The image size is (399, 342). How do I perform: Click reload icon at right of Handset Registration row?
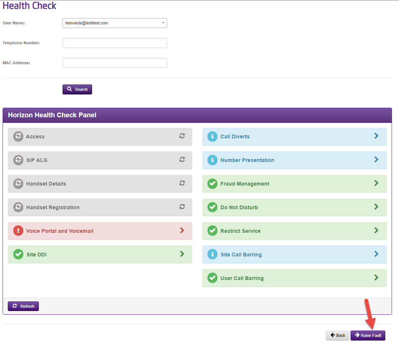click(x=182, y=207)
